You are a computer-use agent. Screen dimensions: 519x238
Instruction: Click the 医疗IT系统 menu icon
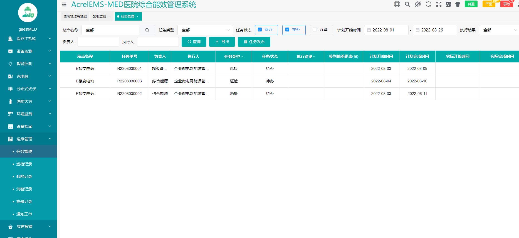10,39
